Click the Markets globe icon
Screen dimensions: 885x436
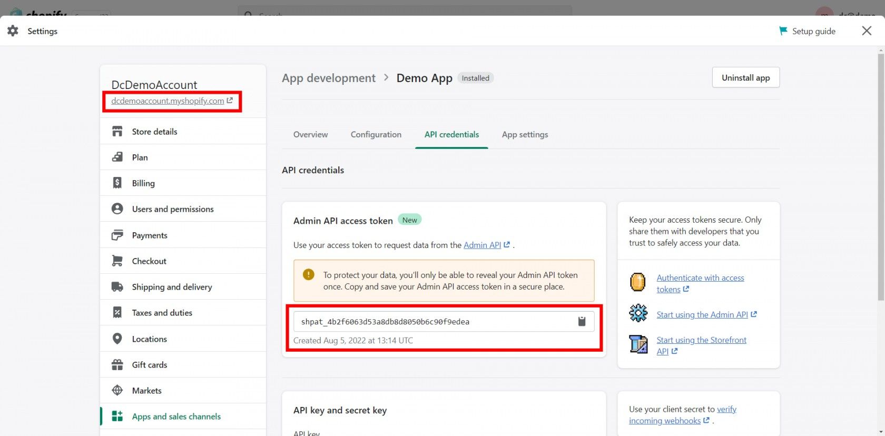point(117,390)
